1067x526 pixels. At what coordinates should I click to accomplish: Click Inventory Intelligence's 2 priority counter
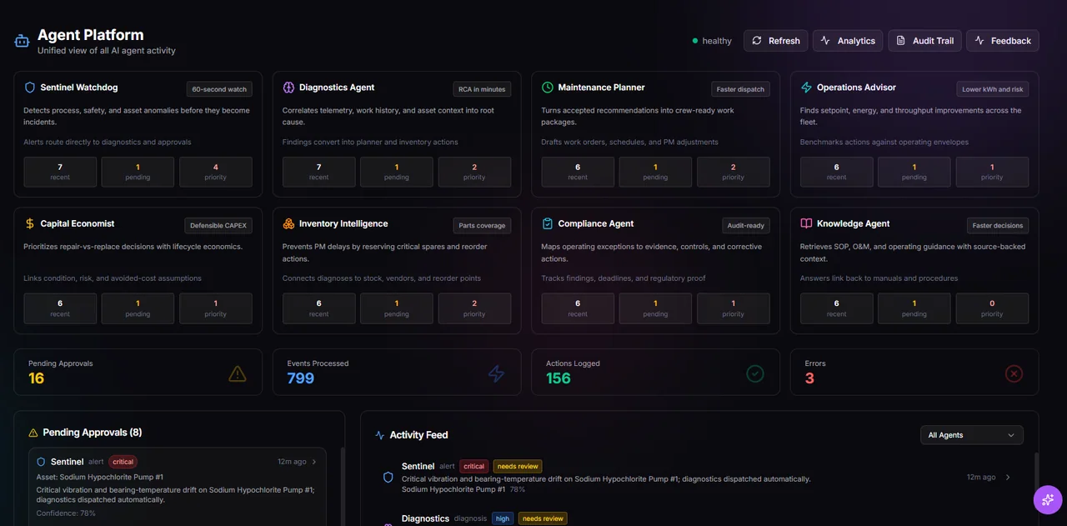point(474,308)
